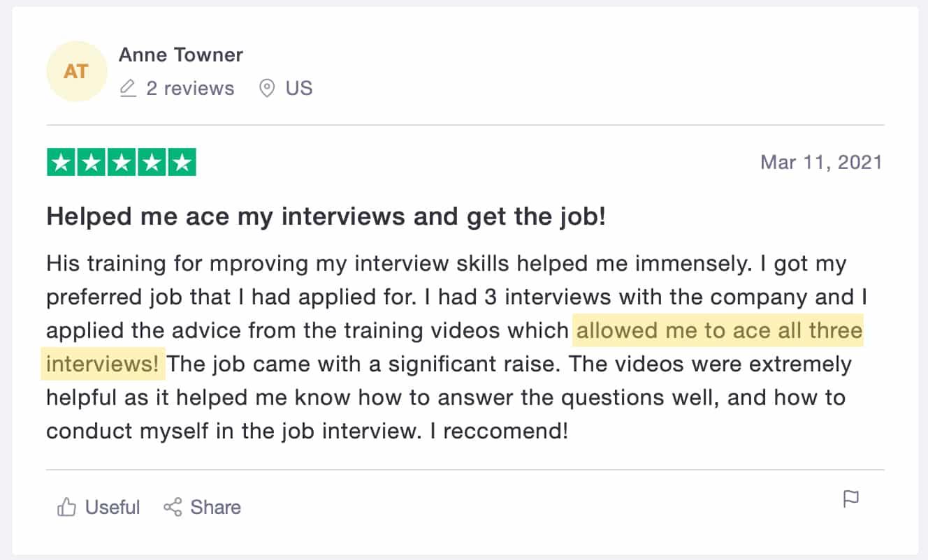Select the second green rating star
Image resolution: width=928 pixels, height=560 pixels.
92,163
